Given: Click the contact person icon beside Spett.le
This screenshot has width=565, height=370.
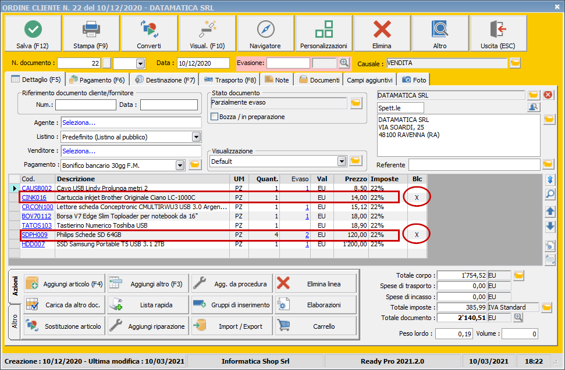Looking at the screenshot, I should [x=534, y=107].
